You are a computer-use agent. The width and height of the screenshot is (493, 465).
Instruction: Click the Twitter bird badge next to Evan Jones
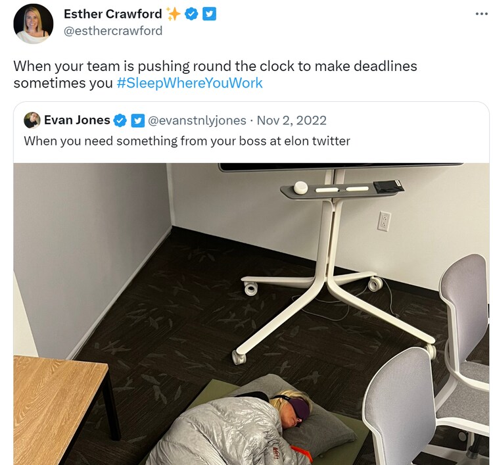[x=138, y=120]
